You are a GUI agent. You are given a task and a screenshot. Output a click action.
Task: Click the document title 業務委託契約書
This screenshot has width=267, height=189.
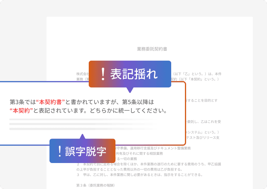[x=152, y=49]
